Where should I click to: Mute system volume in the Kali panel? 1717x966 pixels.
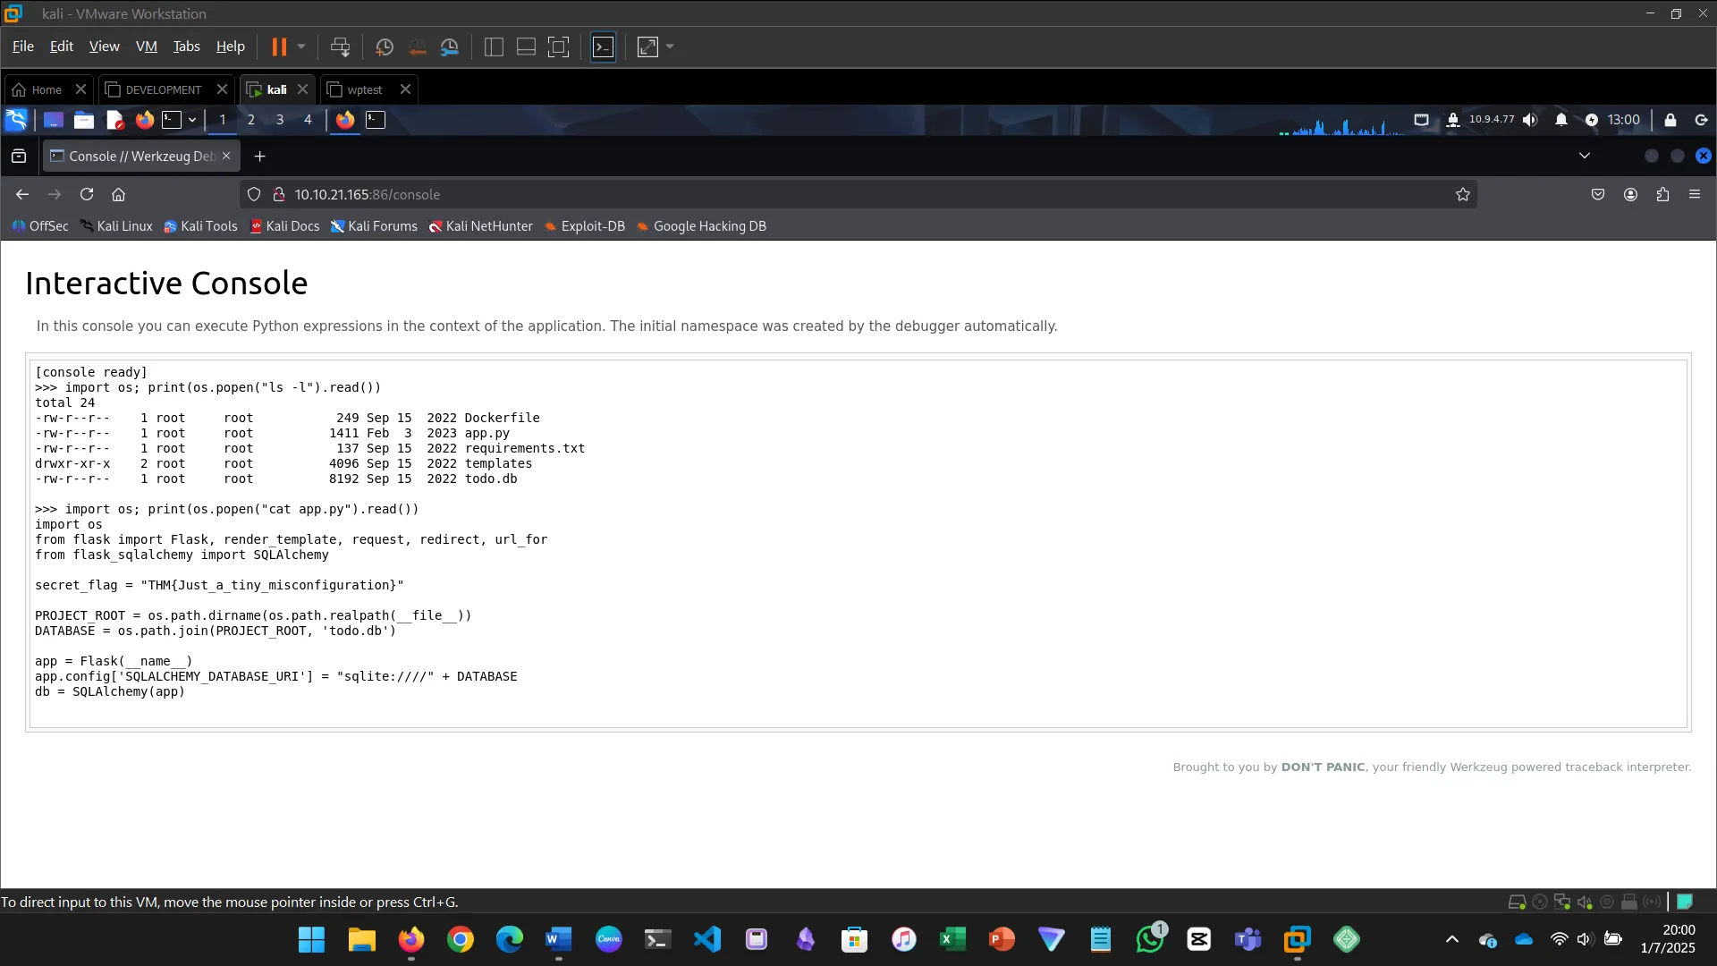[x=1531, y=119]
